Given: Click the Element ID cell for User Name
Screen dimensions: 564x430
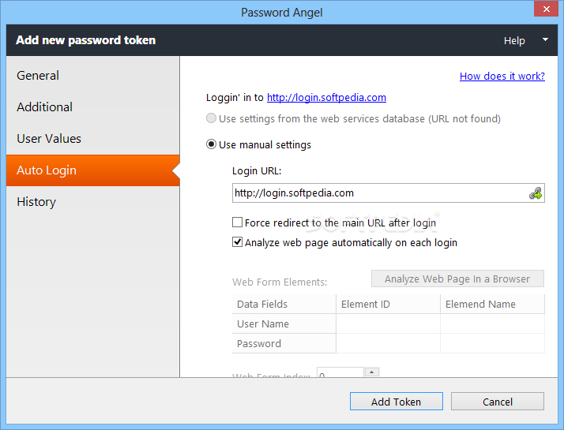Looking at the screenshot, I should point(388,324).
